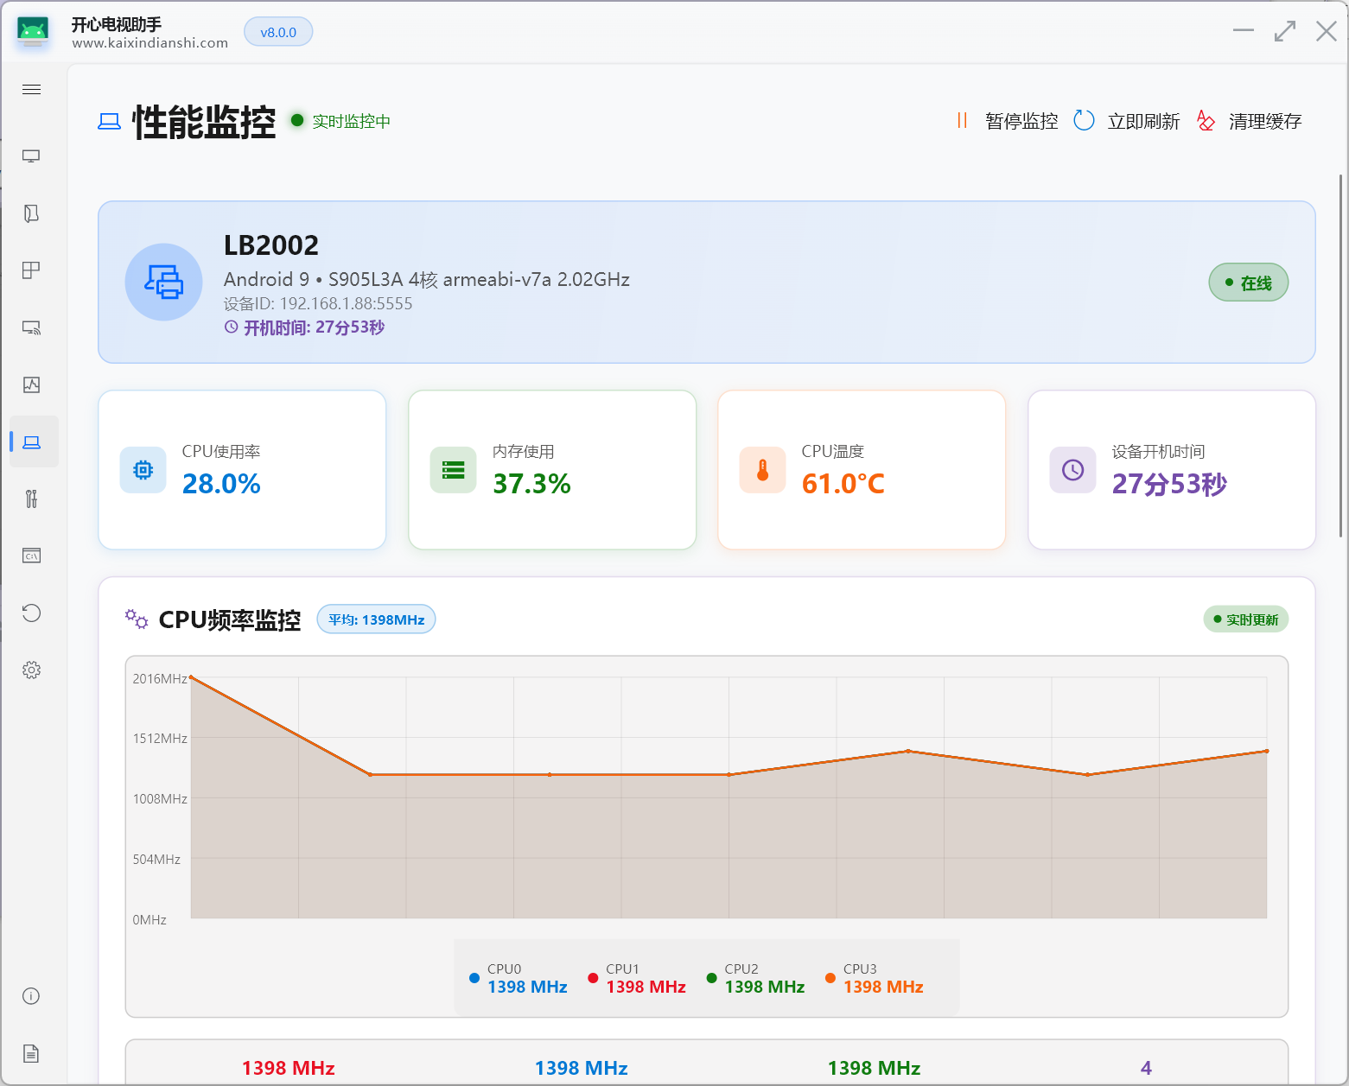Open the v8.0.0 version badge
The width and height of the screenshot is (1349, 1086).
click(x=278, y=31)
